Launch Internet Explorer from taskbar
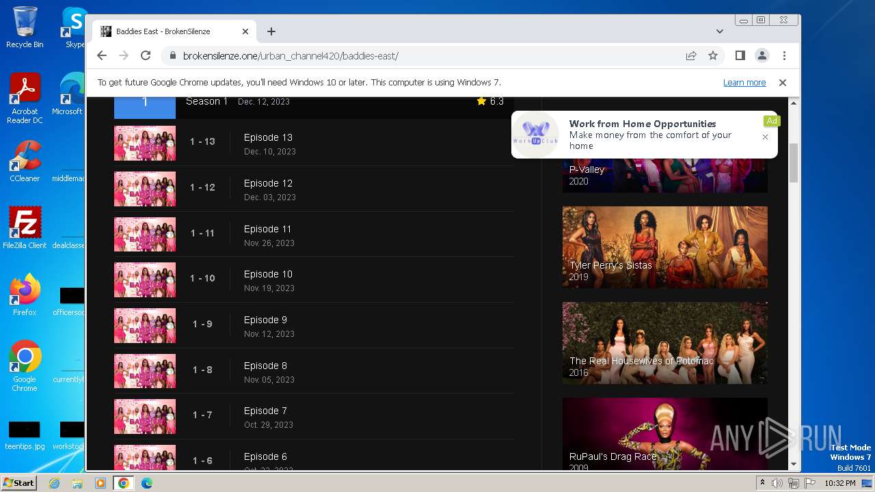The width and height of the screenshot is (875, 492). [54, 483]
